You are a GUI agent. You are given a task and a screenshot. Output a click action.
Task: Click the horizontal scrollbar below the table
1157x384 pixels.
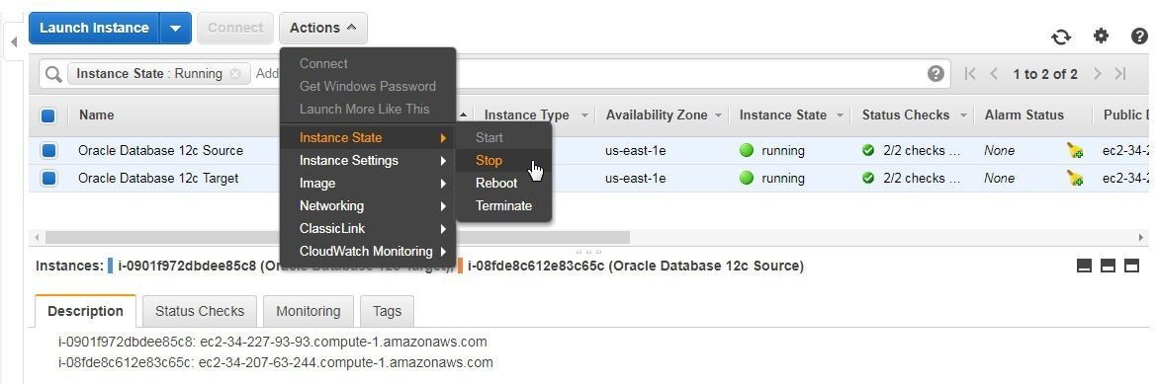point(337,237)
